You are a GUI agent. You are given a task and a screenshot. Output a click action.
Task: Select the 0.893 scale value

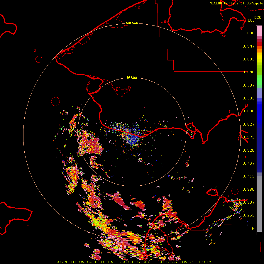point(248,59)
